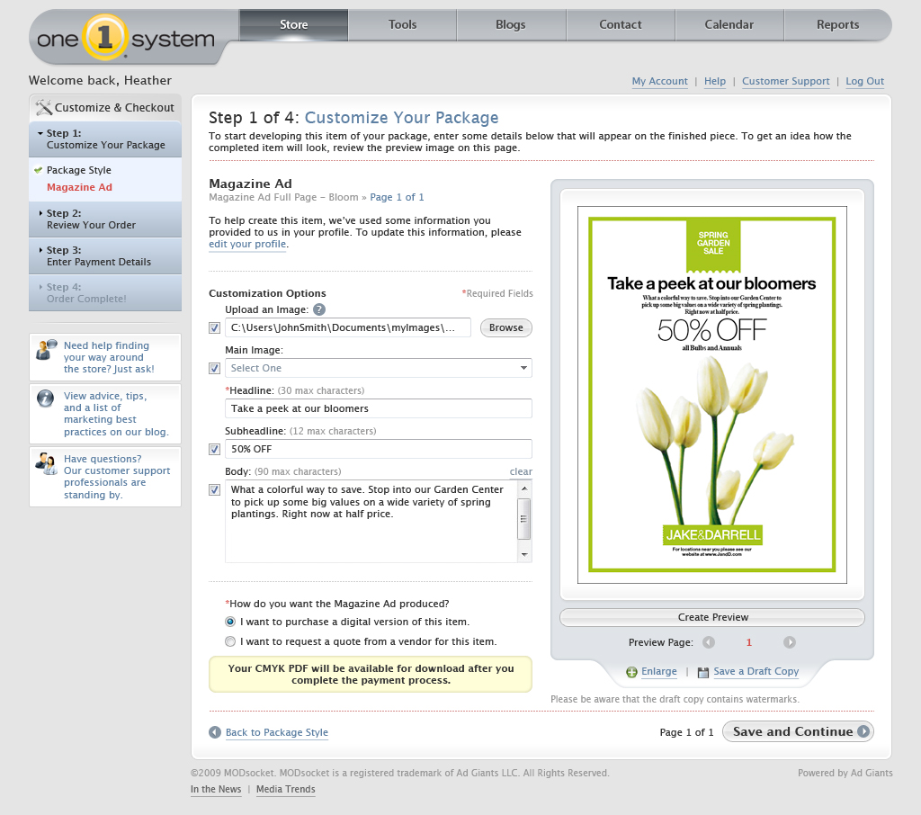Click the Body text scrollbar thumb
This screenshot has height=815, width=921.
click(523, 519)
